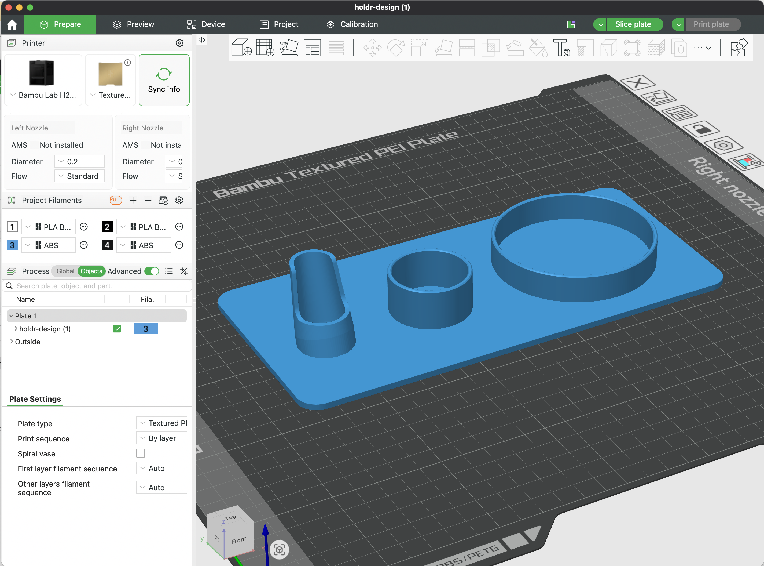This screenshot has height=566, width=764.
Task: Click the Slice plate button
Action: [634, 24]
